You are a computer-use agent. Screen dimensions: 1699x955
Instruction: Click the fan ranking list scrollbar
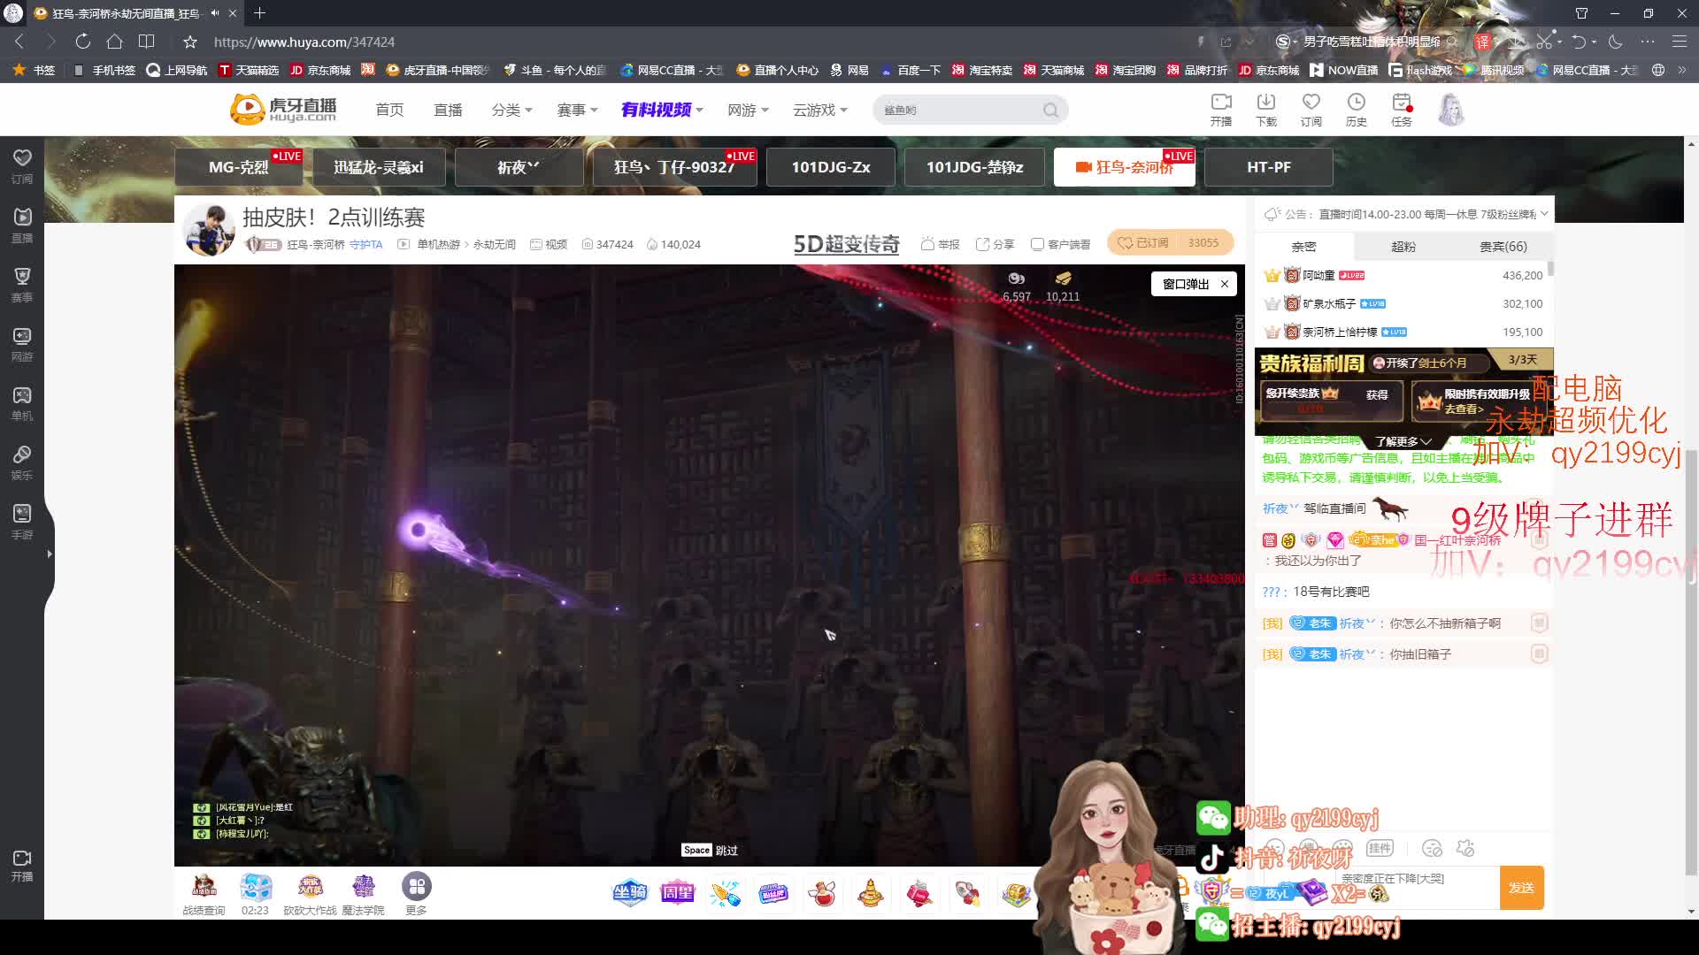(1551, 269)
